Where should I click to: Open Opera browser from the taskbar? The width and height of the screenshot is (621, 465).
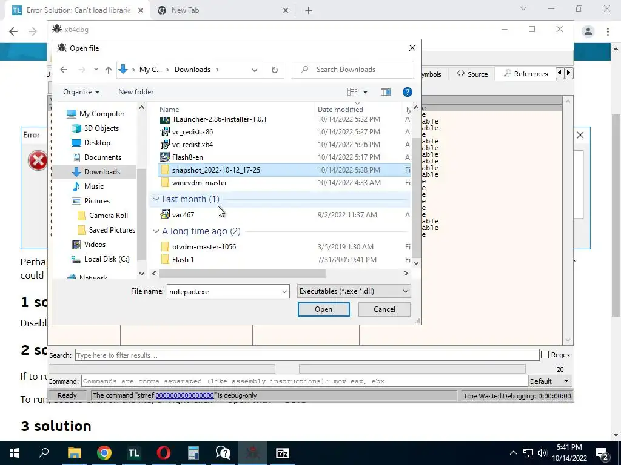coord(163,453)
